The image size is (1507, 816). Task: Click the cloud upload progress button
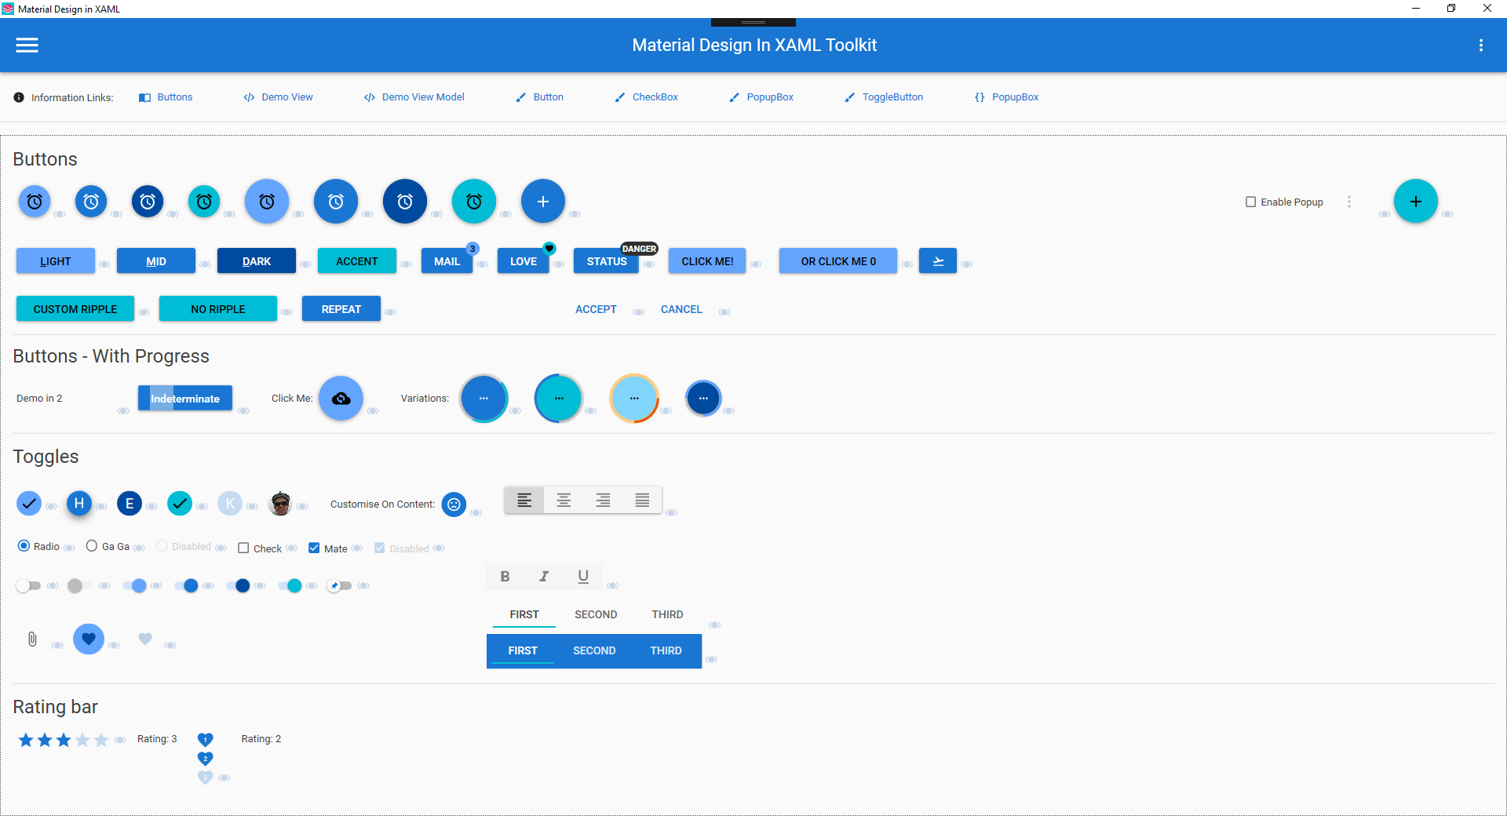[x=340, y=398]
